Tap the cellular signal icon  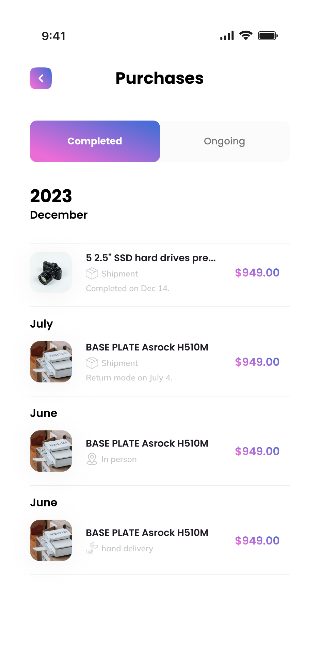(227, 35)
